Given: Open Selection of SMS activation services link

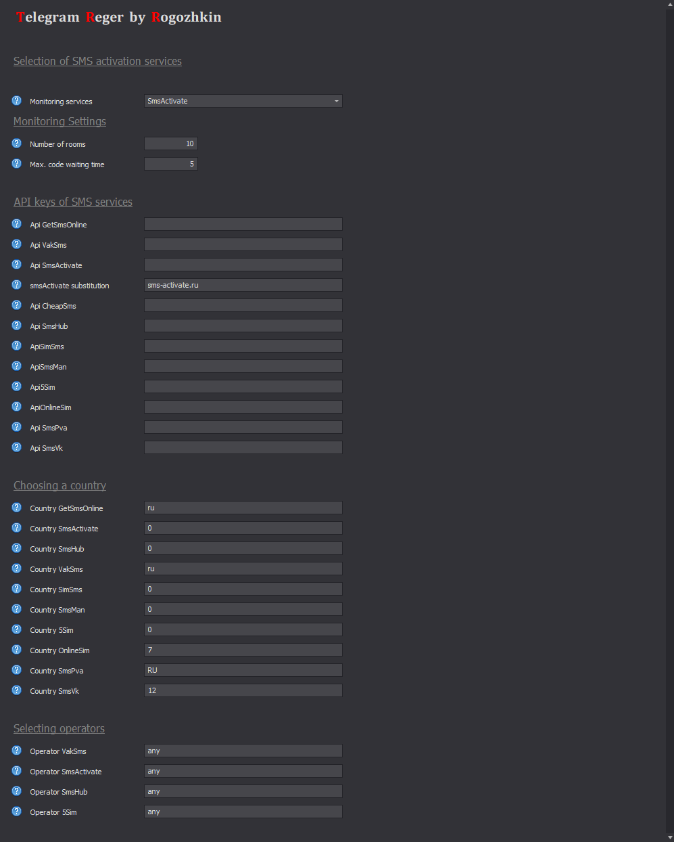Looking at the screenshot, I should [x=97, y=61].
